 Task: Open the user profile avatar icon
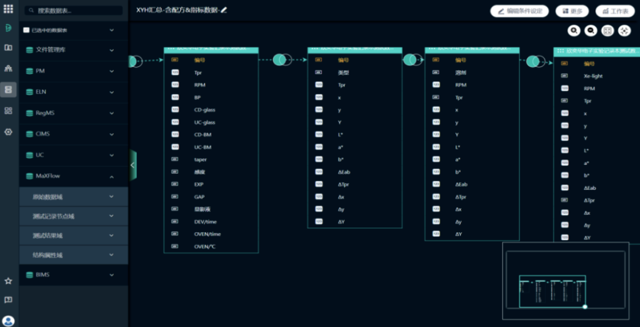8,321
